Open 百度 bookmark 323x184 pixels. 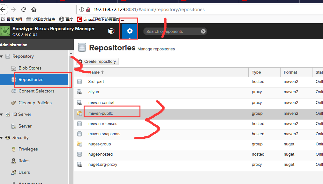click(x=66, y=19)
